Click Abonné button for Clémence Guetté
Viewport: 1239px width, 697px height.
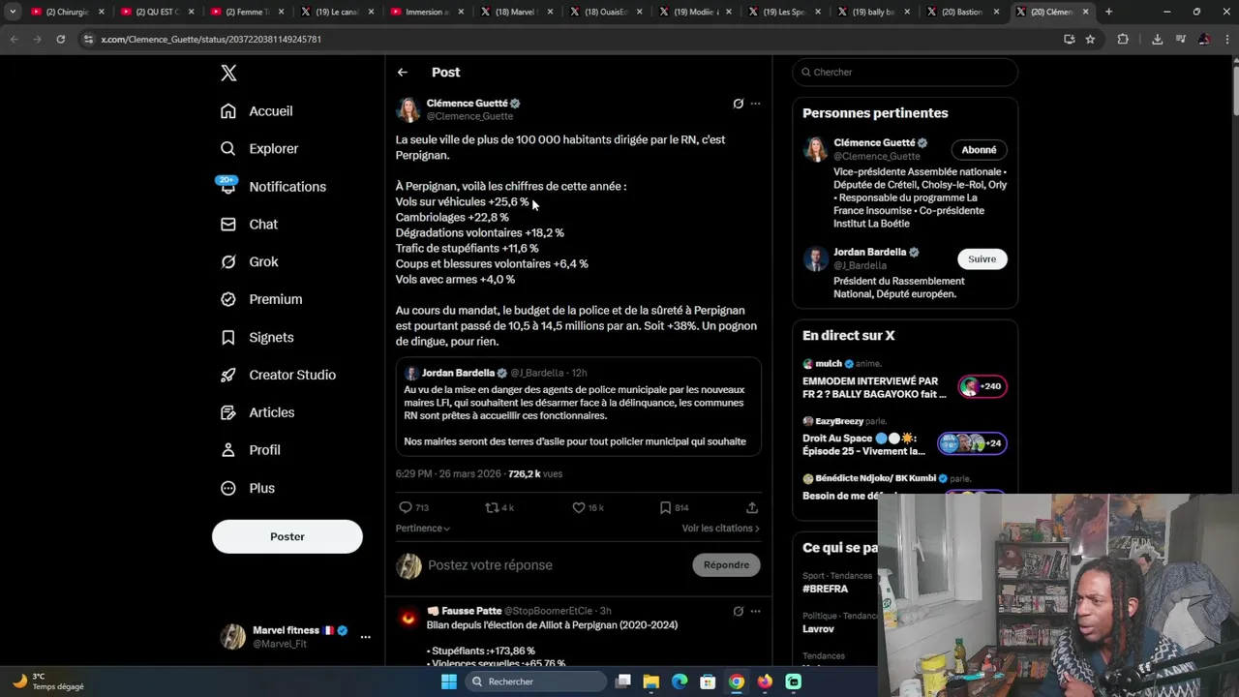(x=979, y=150)
